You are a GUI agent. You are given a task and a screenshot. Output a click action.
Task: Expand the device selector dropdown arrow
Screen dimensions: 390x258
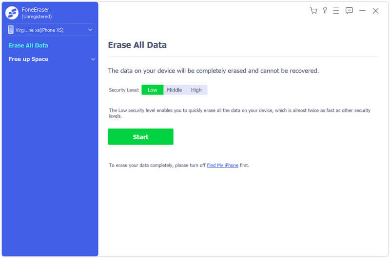point(90,30)
